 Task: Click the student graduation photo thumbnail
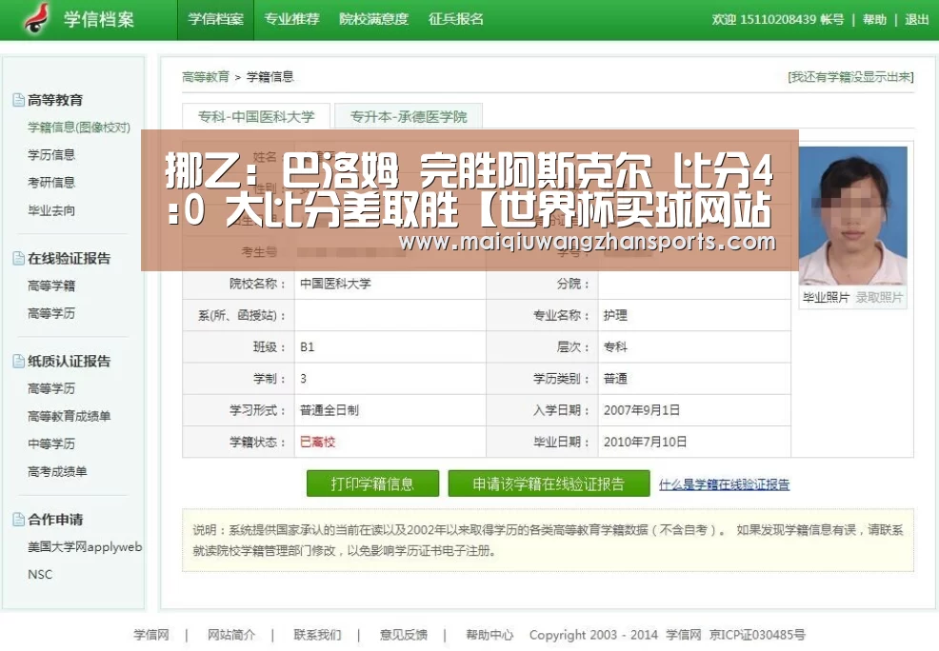[x=852, y=215]
